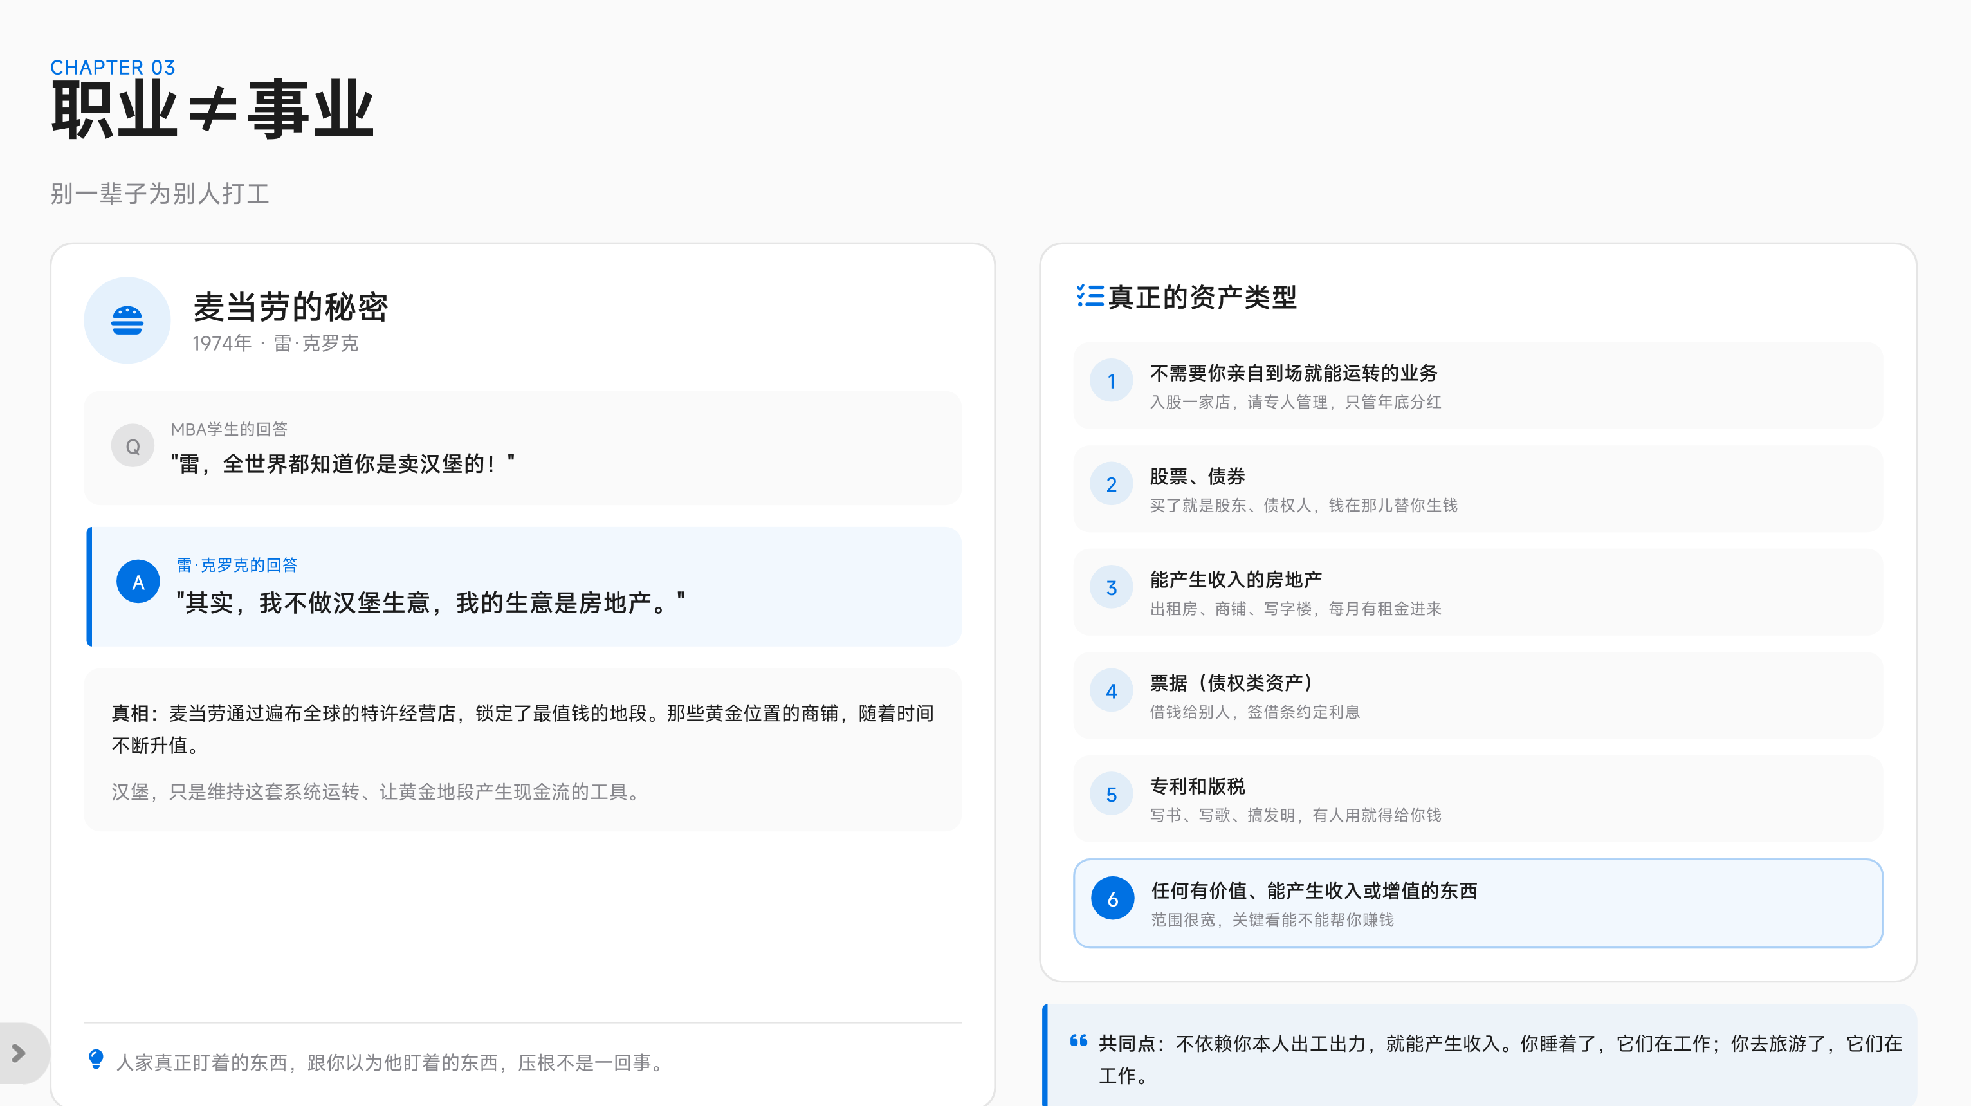Click the burger icon beside 麦当劳的秘密

click(x=127, y=320)
